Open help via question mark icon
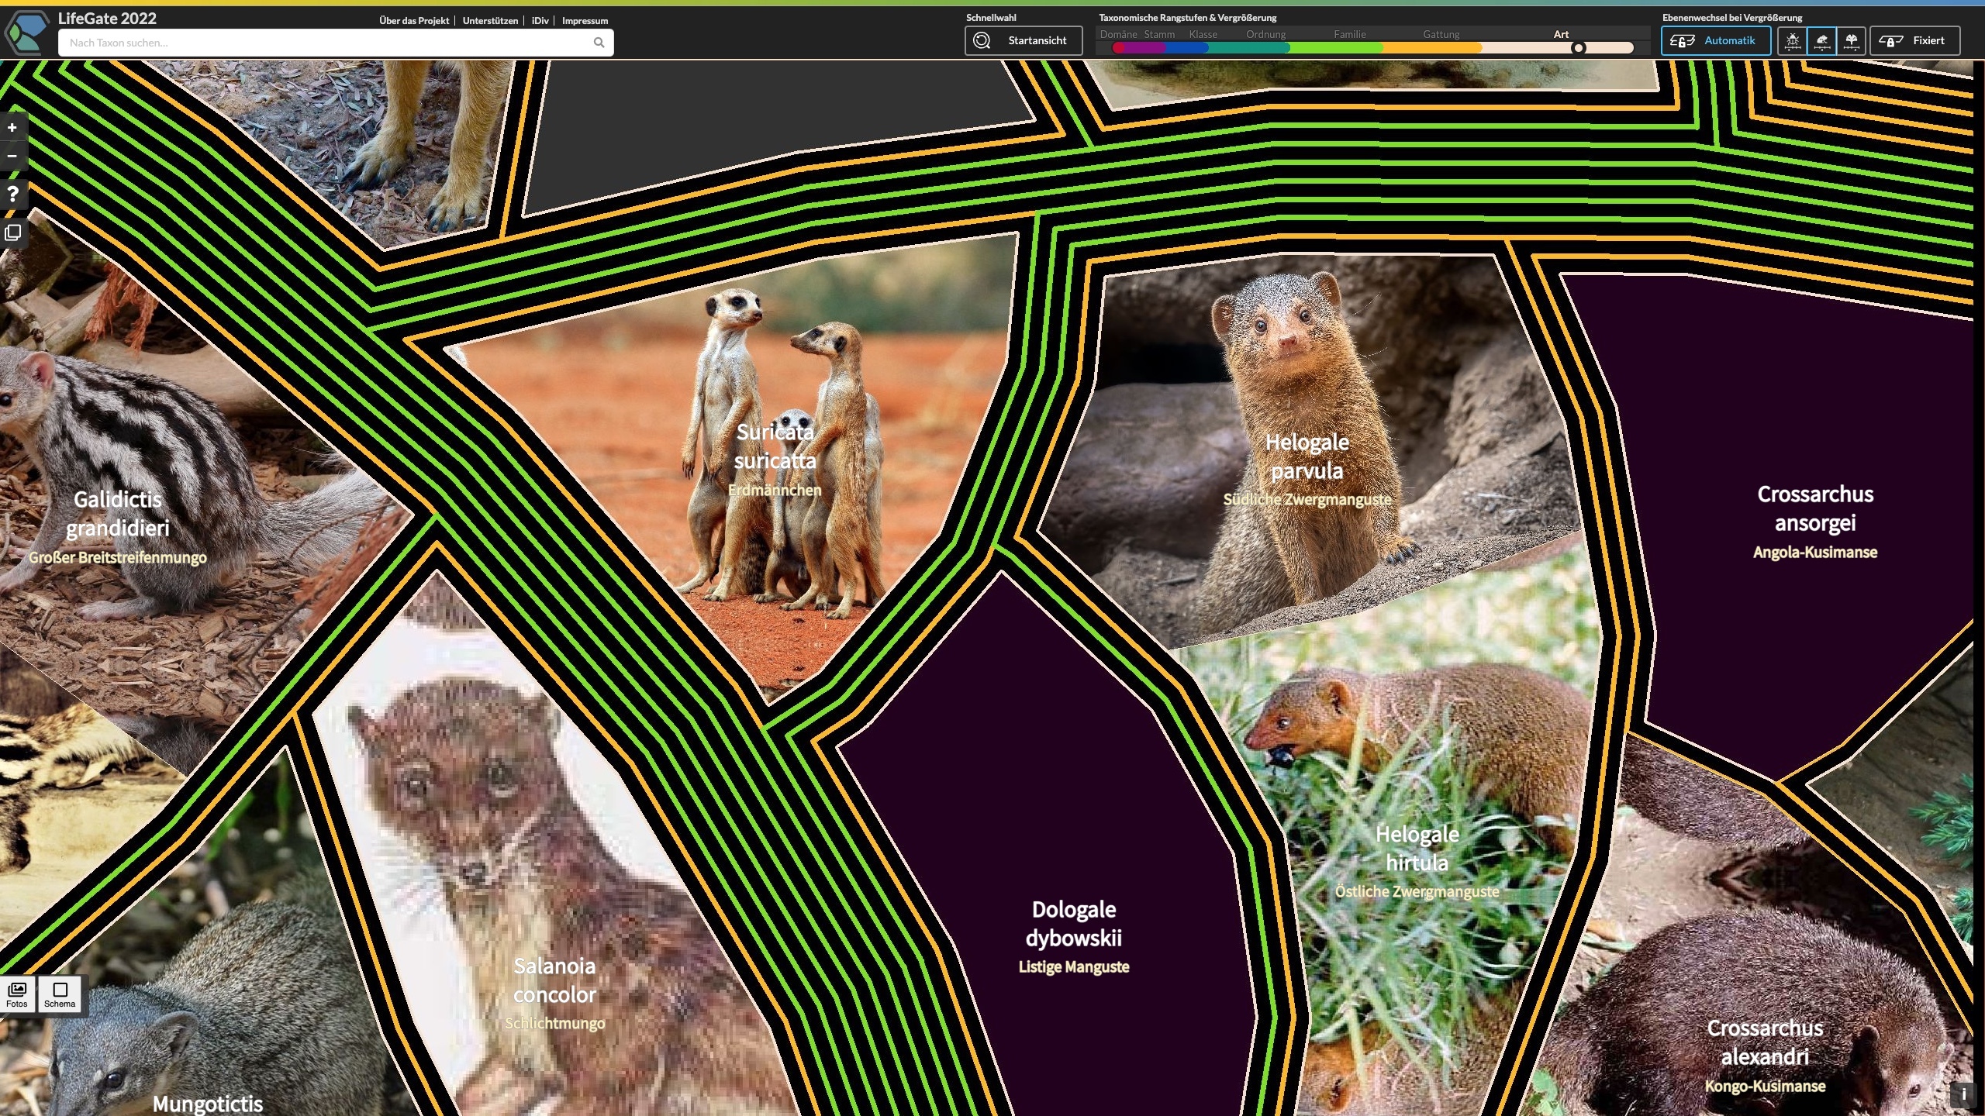This screenshot has height=1116, width=1985. tap(12, 194)
